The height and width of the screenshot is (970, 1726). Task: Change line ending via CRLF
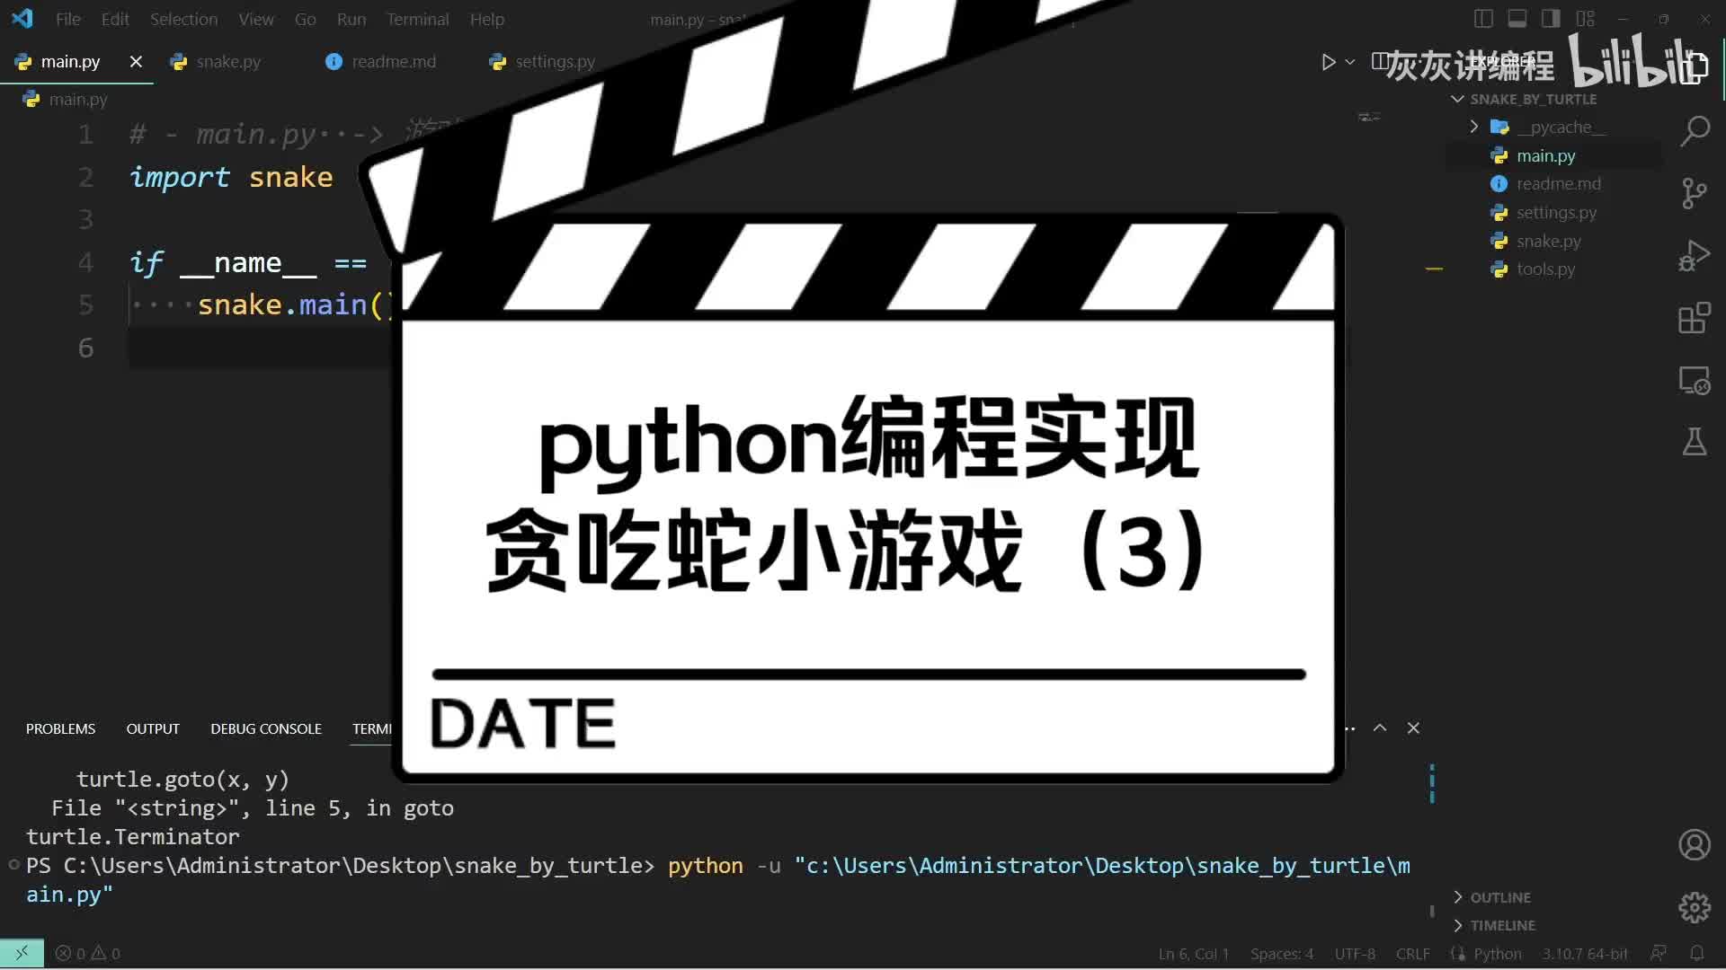(x=1413, y=954)
